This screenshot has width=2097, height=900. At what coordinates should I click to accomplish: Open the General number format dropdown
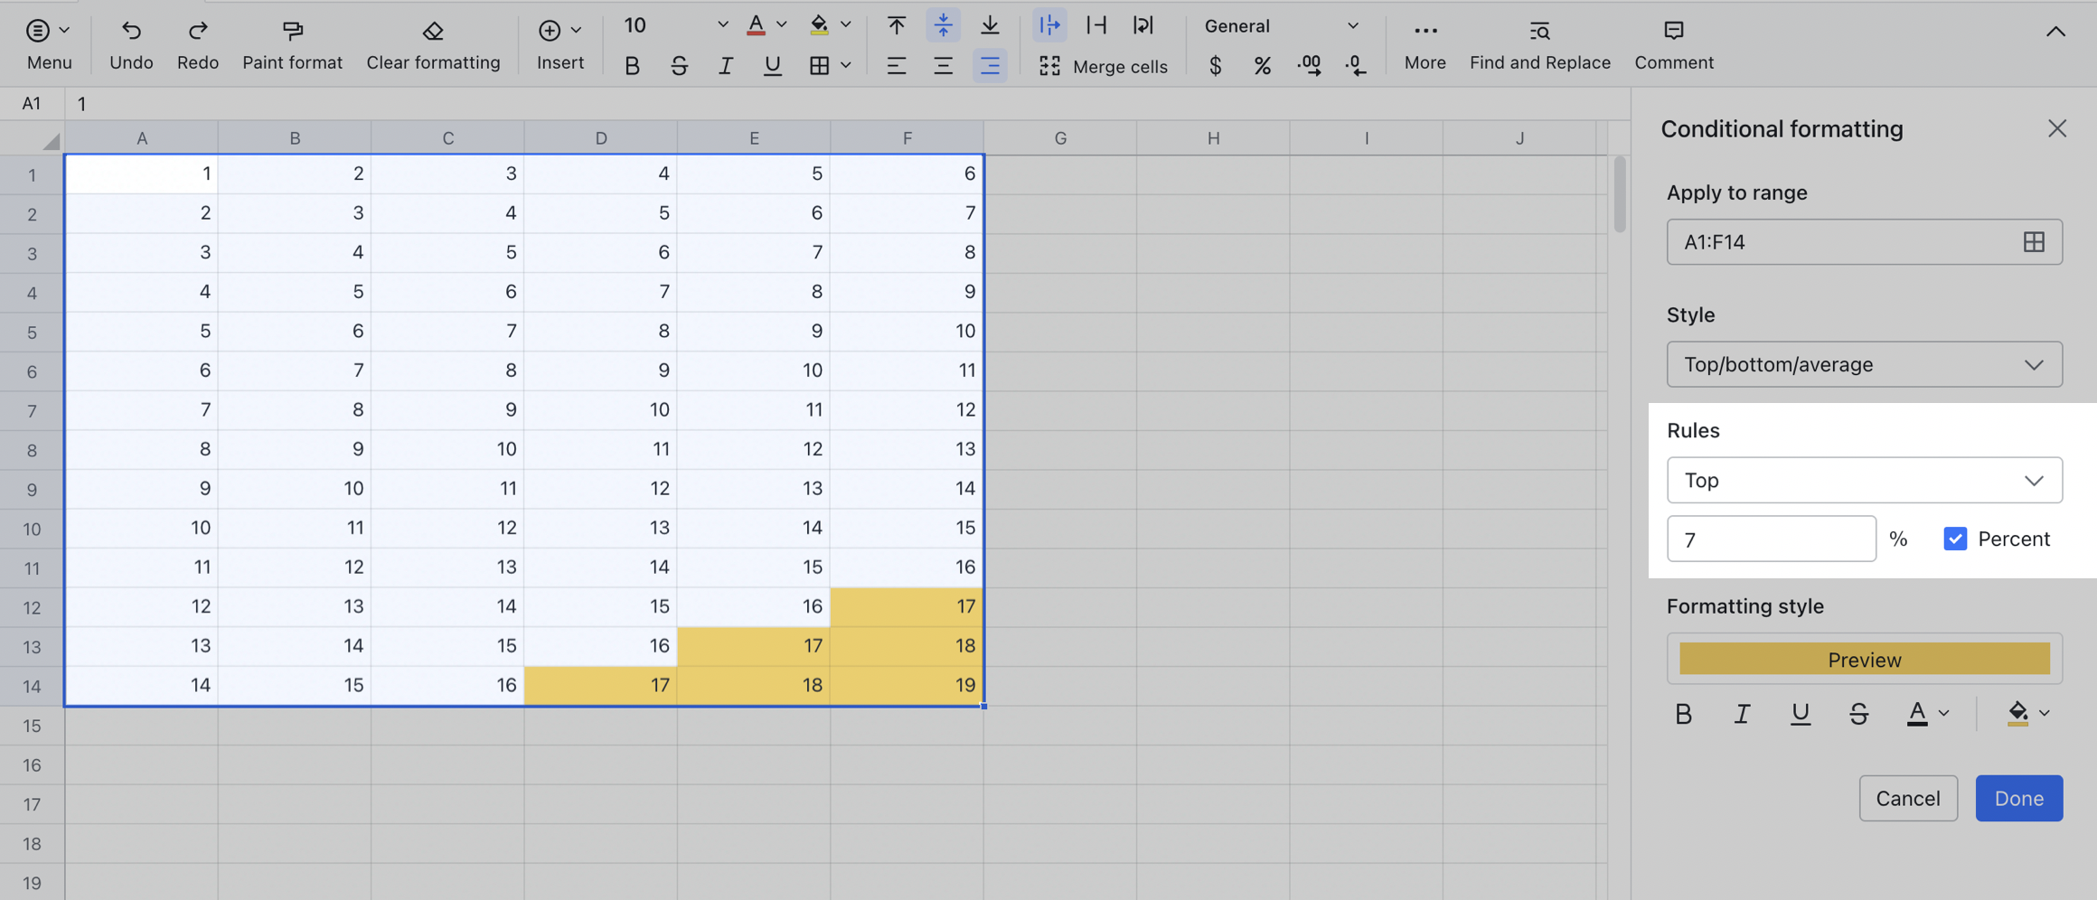click(x=1279, y=25)
